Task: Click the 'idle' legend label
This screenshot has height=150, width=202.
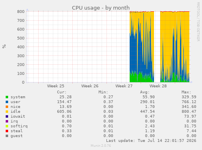Action: [x=15, y=112]
